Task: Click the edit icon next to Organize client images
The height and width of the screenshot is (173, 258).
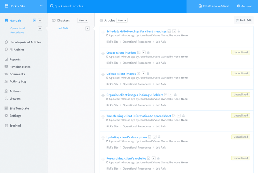Action: (x=166, y=95)
